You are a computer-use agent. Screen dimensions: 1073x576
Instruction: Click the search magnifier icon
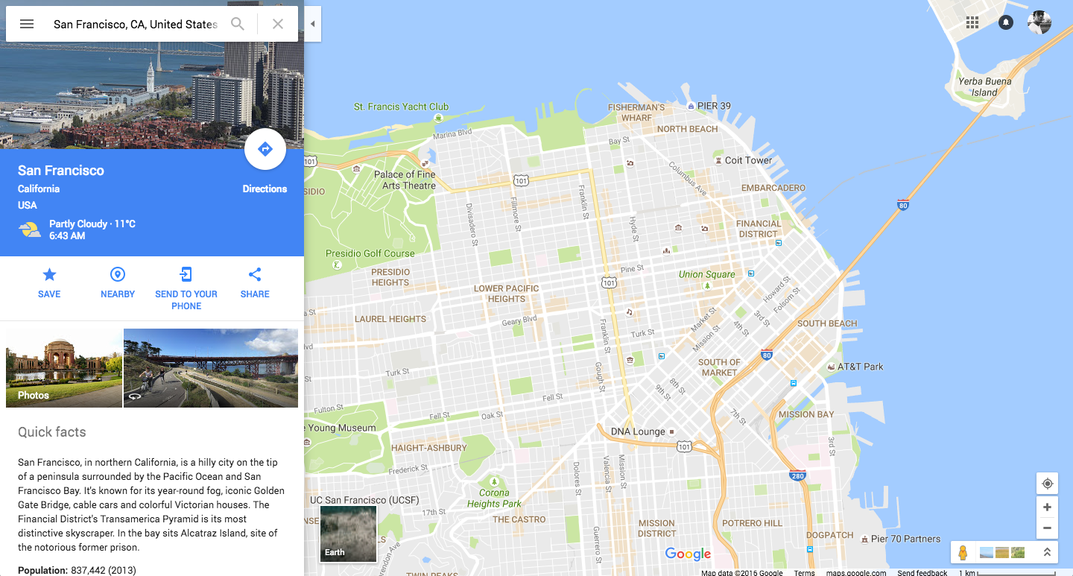[x=238, y=24]
